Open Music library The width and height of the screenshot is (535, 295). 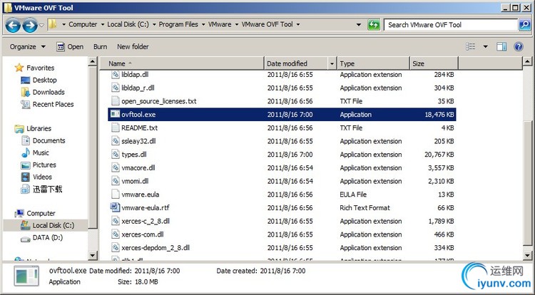click(35, 153)
